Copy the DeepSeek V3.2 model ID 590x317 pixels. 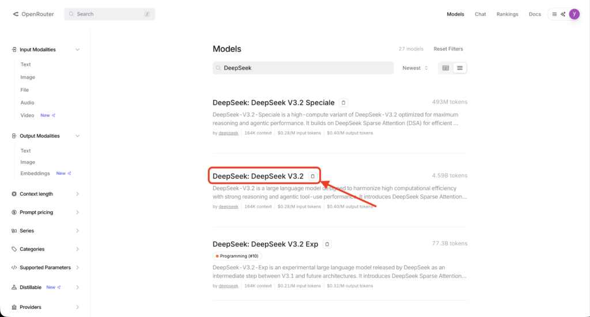312,176
